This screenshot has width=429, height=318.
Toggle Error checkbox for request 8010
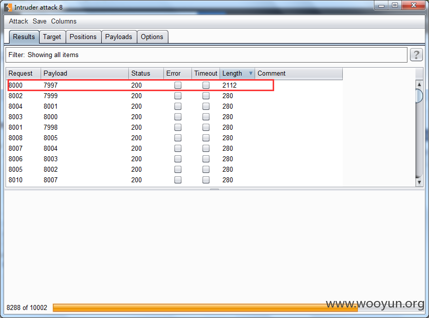pyautogui.click(x=178, y=180)
